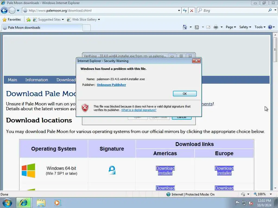Expand the address bar history dropdown

point(179,11)
